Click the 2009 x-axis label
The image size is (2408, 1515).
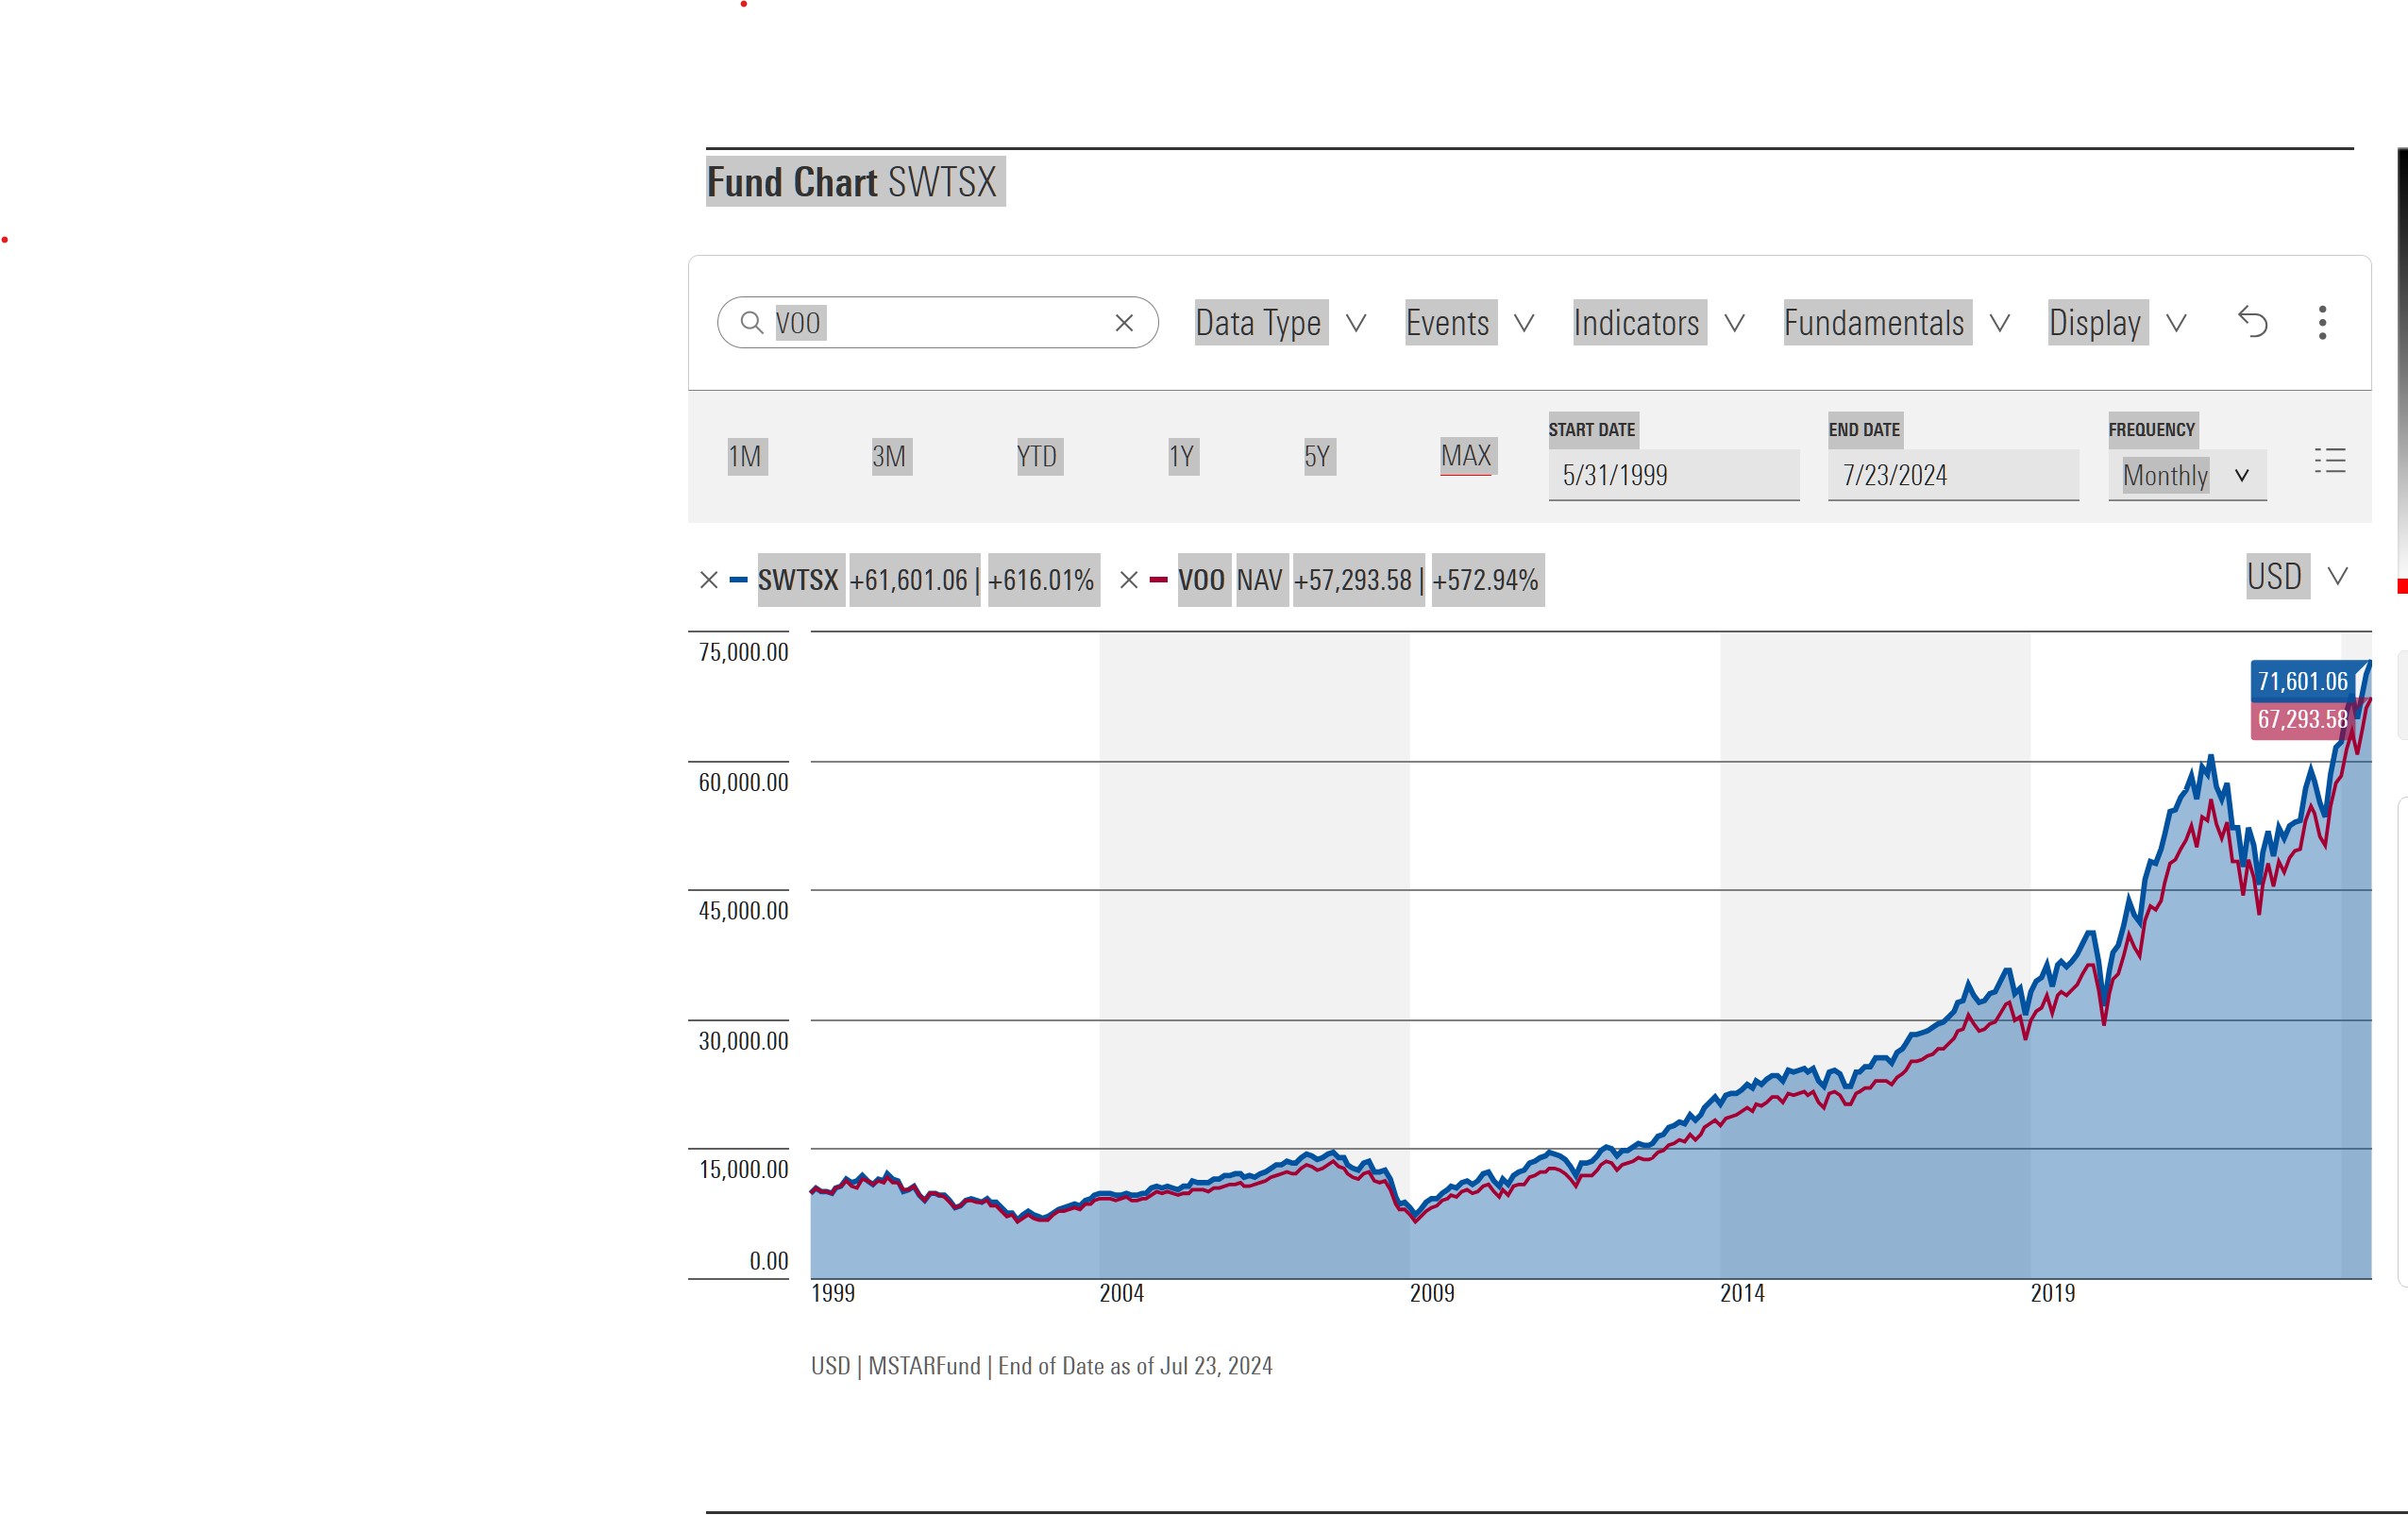tap(1432, 1293)
